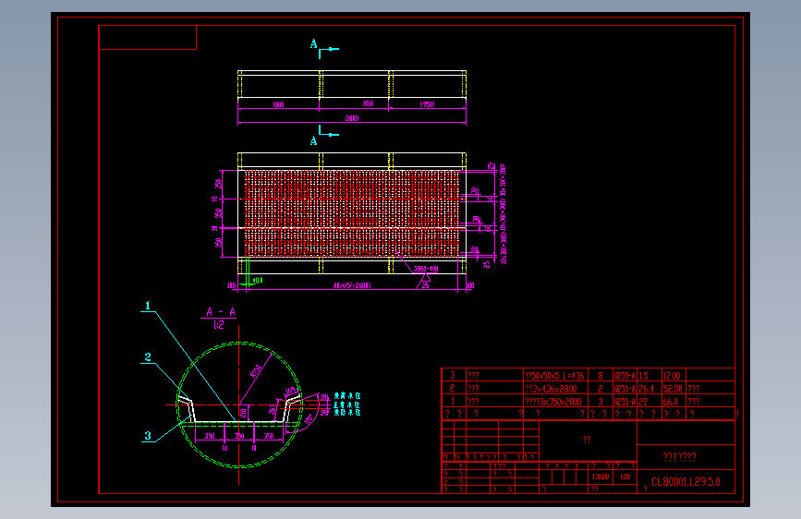801x519 pixels.
Task: Click the L=436 spec cell in parts list
Action: point(574,376)
